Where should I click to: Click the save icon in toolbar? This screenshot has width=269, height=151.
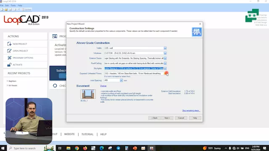pyautogui.click(x=10, y=10)
